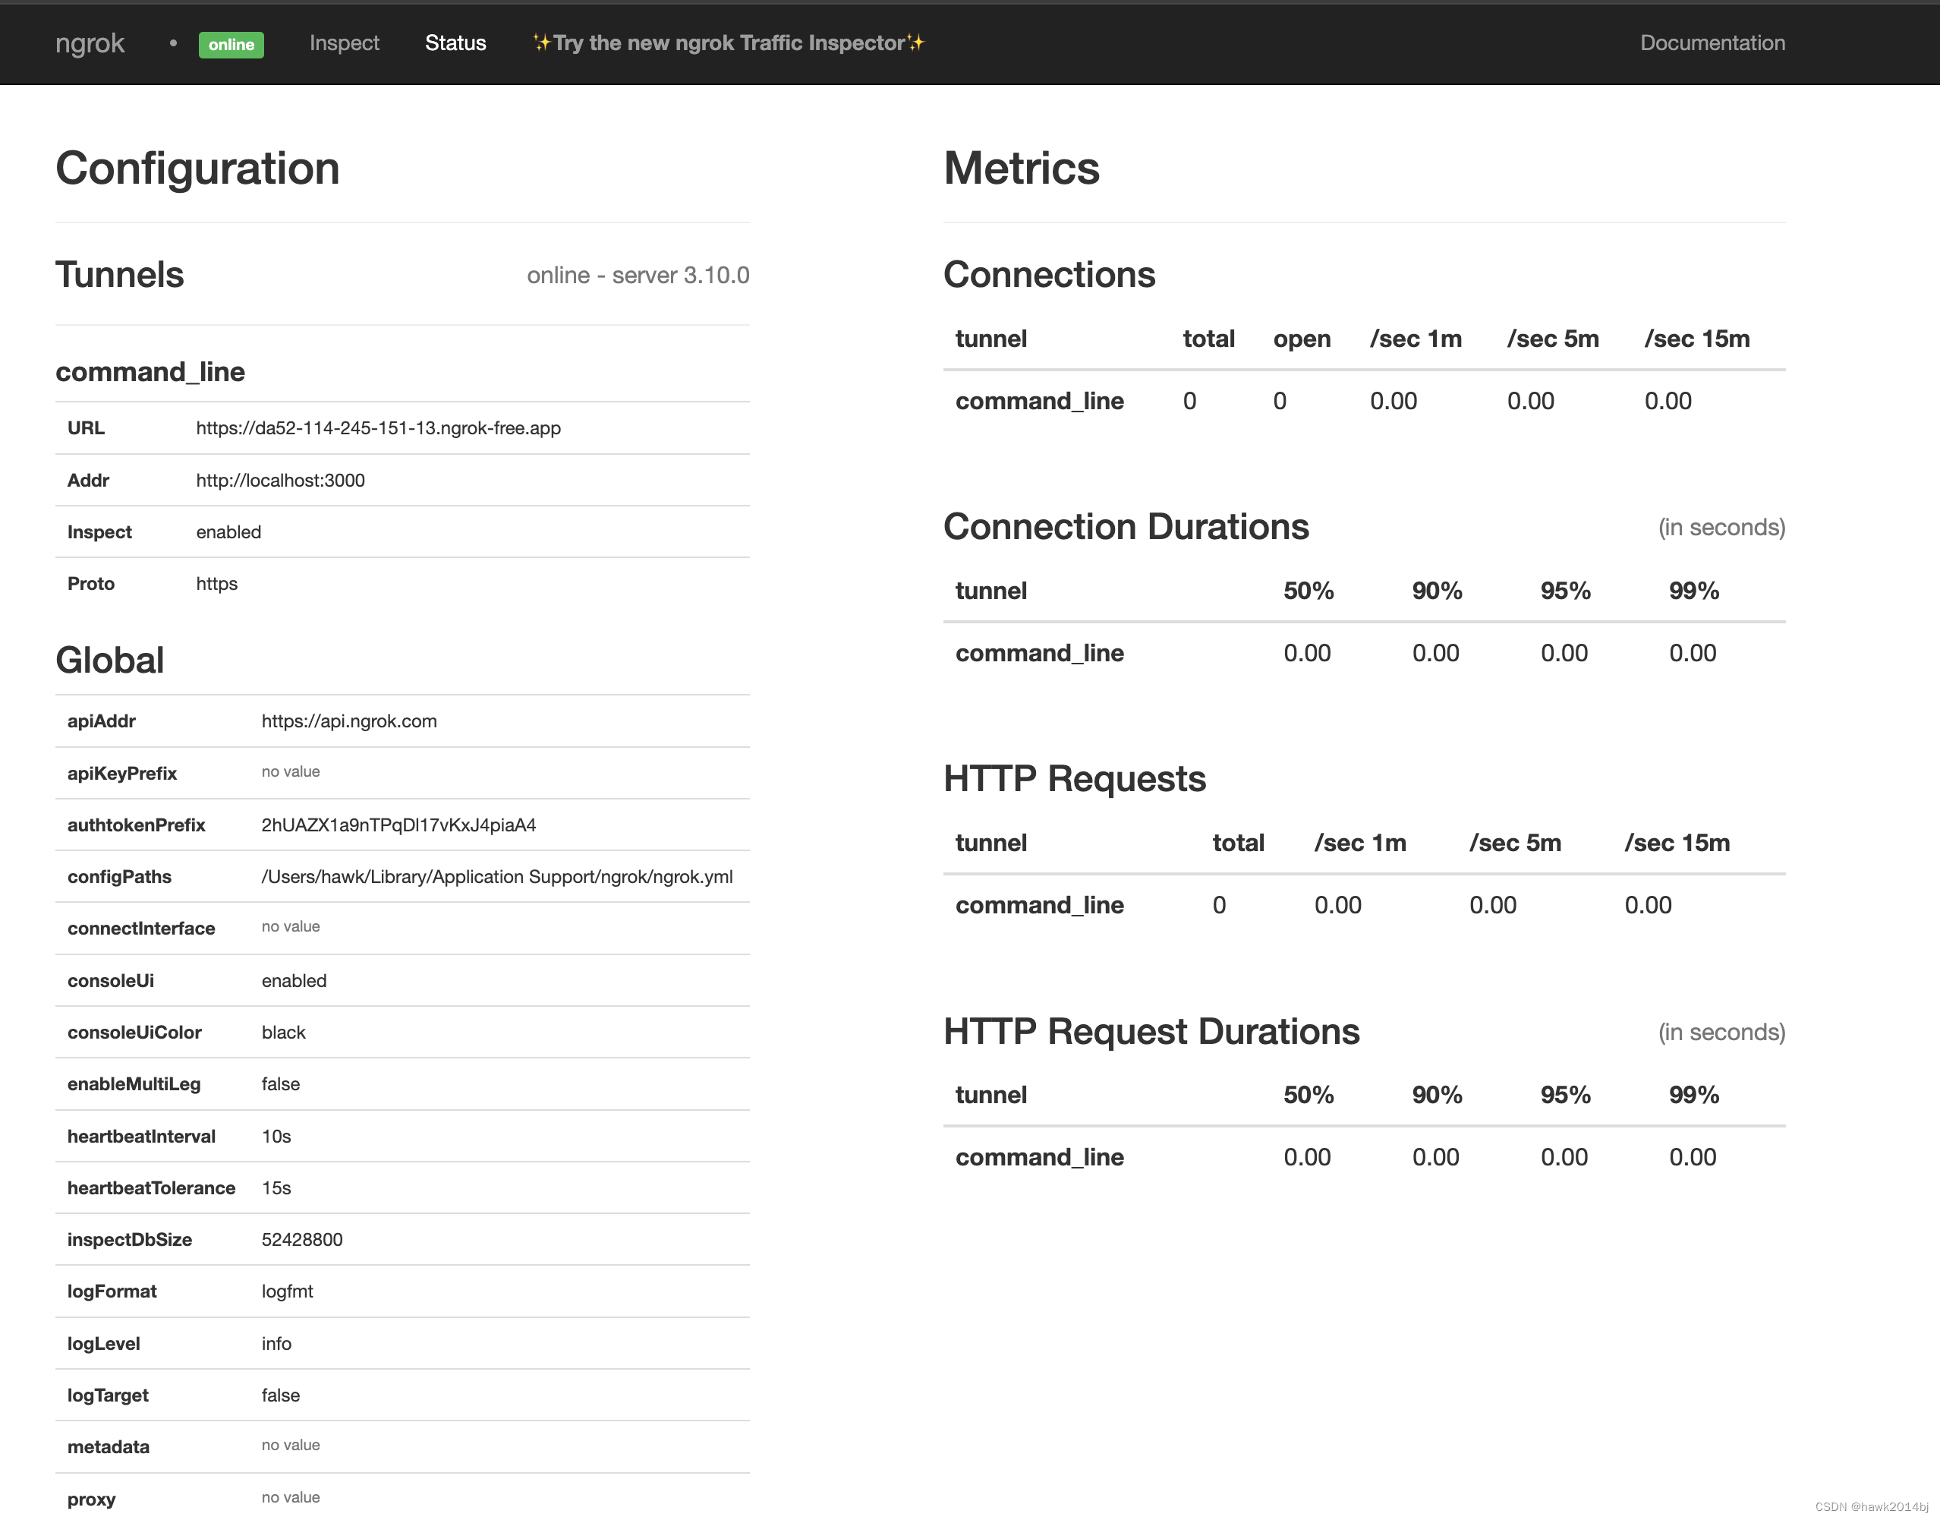The height and width of the screenshot is (1520, 1940).
Task: Switch to the Status tab
Action: tap(455, 43)
